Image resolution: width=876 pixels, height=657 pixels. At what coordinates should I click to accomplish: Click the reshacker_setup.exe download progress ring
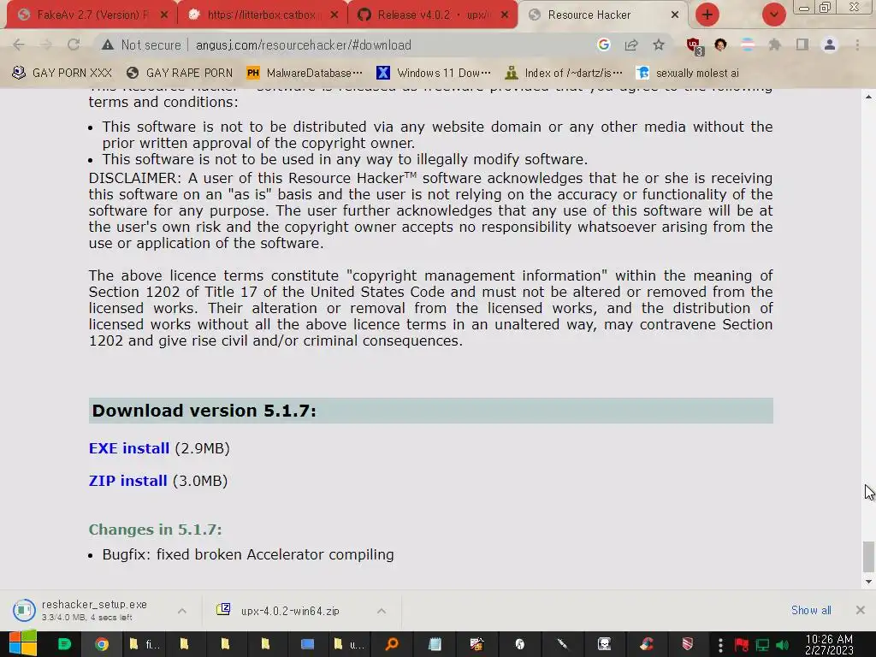tap(24, 610)
